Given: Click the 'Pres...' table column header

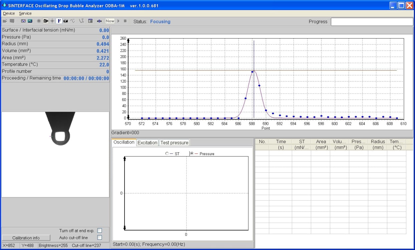Looking at the screenshot, I should [x=359, y=141].
